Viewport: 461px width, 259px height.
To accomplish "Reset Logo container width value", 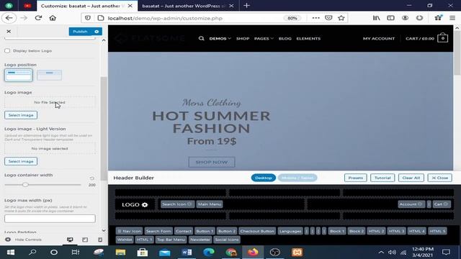I will click(x=91, y=178).
